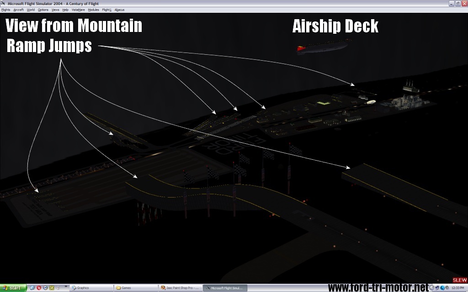Expand hidden system tray icons arrow
Viewport: 468px width, 292px height.
pos(432,288)
